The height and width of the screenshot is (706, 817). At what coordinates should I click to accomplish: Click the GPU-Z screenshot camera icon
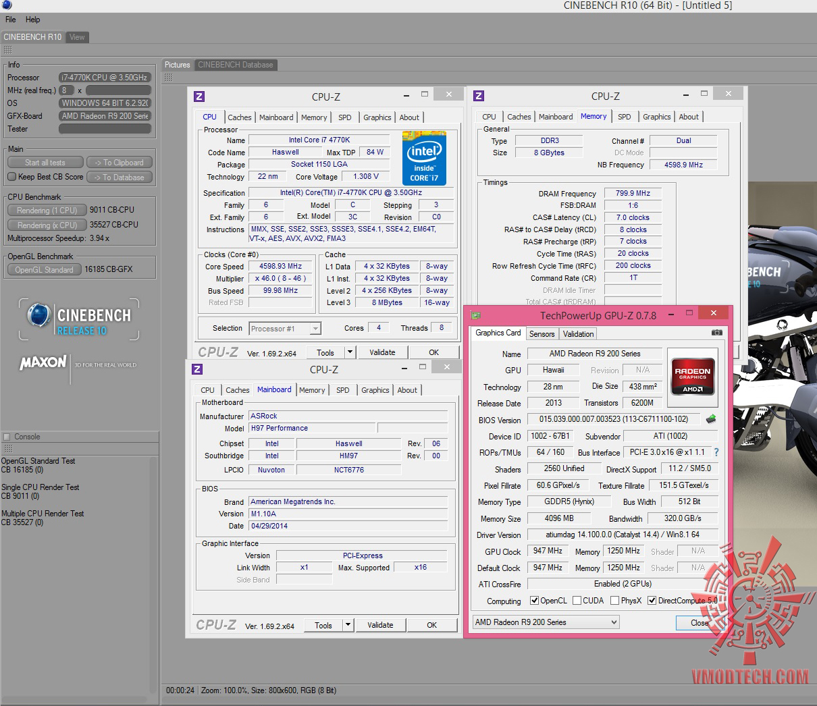click(x=717, y=333)
